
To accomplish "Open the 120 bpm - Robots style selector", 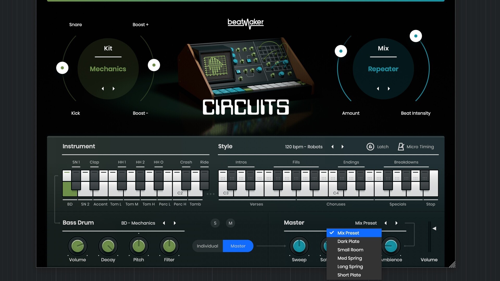I will point(304,147).
